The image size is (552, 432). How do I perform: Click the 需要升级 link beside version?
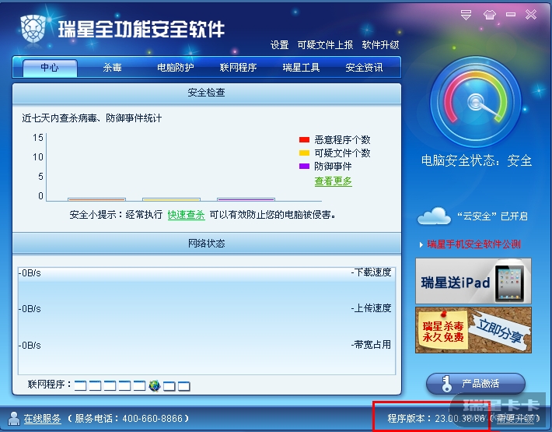click(515, 419)
